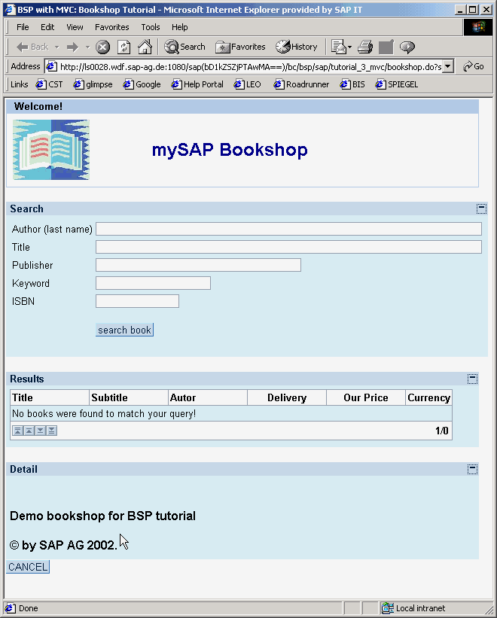Click the Forward arrow button
Viewport: 497px width, 618px height.
[72, 47]
